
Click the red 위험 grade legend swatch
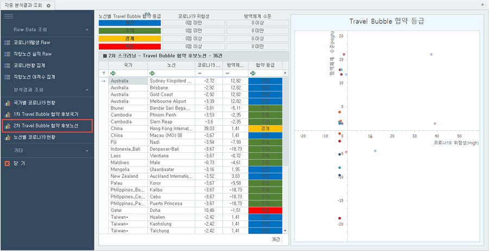point(130,47)
